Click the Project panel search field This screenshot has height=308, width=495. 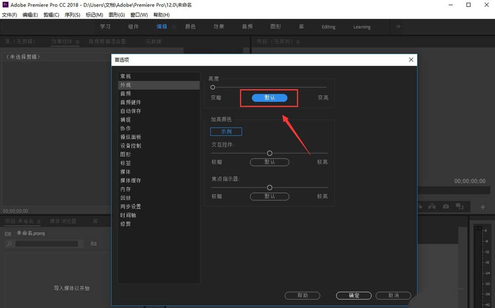(x=47, y=244)
